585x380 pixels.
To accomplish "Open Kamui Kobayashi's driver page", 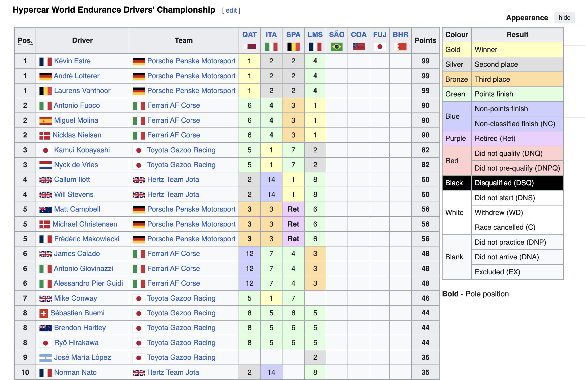I will pos(82,150).
